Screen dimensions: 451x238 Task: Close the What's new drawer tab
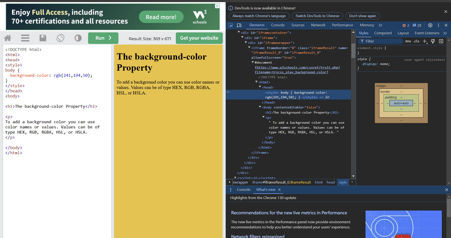[279, 190]
